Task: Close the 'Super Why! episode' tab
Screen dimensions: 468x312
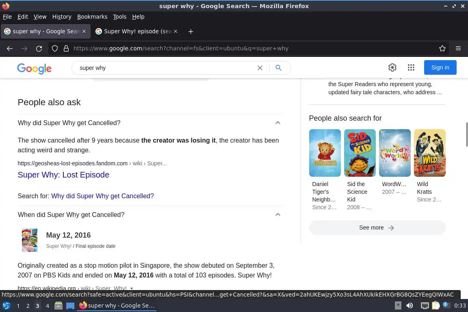Action: point(175,31)
